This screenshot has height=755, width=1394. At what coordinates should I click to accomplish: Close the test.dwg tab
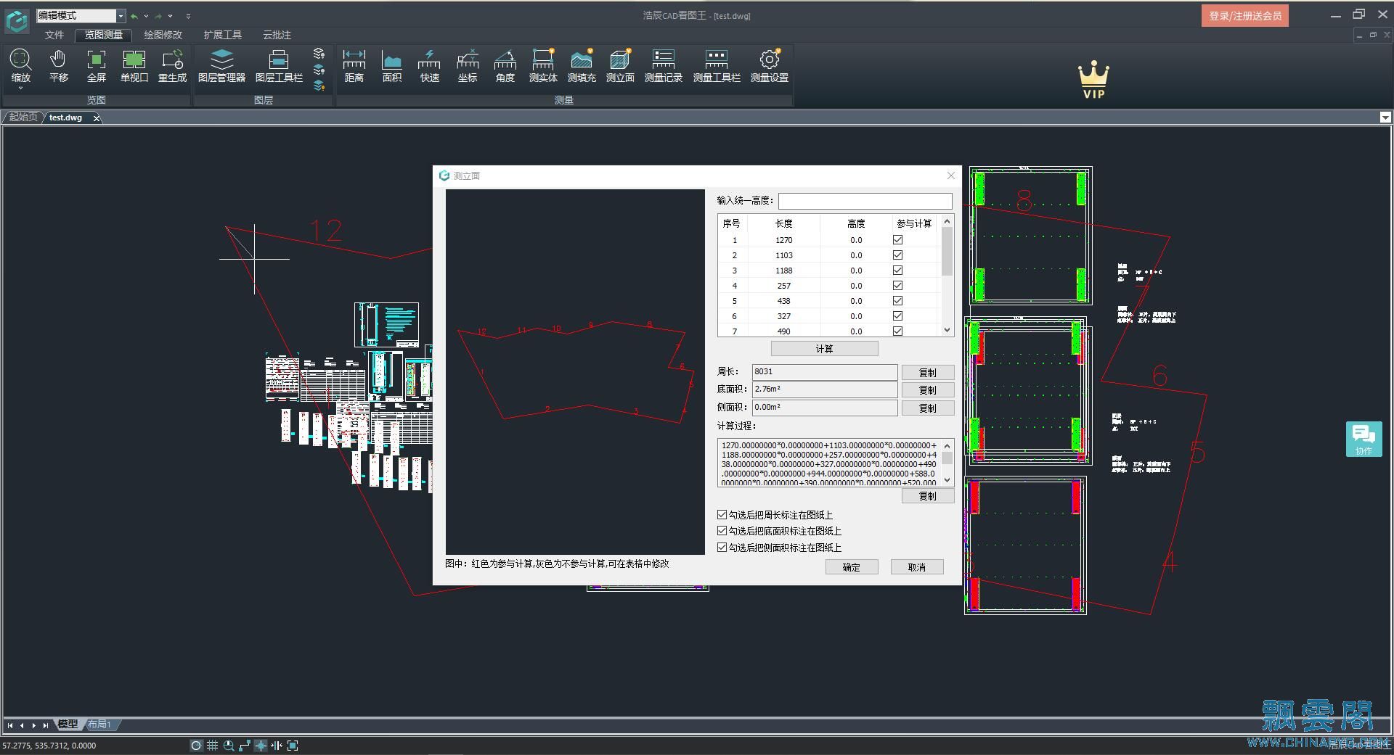(x=96, y=117)
